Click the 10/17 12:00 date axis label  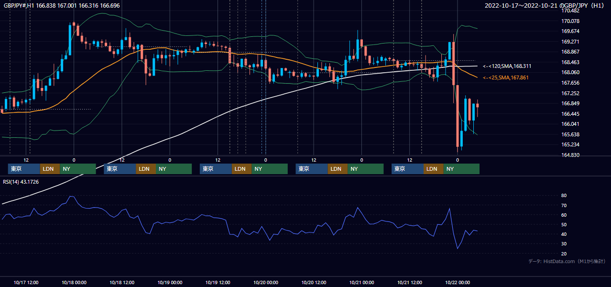[x=26, y=282]
